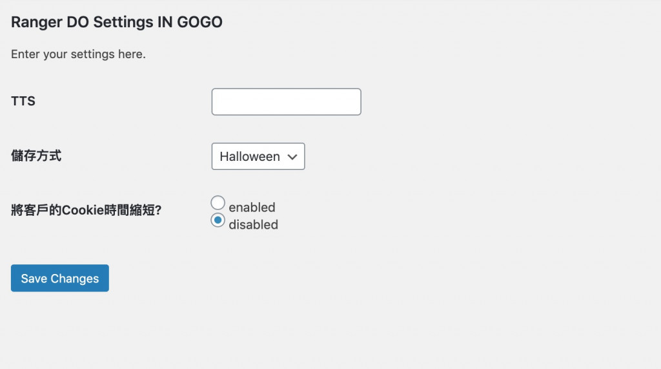Click the 'Enter your settings here.' text
The height and width of the screenshot is (369, 661).
coord(78,54)
